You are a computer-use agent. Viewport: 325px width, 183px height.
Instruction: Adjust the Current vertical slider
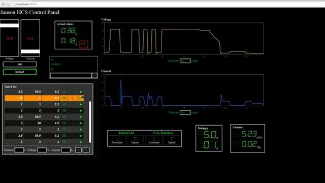tap(30, 38)
